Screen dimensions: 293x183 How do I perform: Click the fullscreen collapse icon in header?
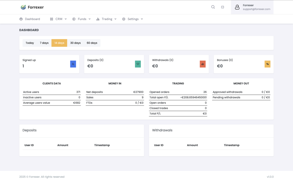coord(223,7)
